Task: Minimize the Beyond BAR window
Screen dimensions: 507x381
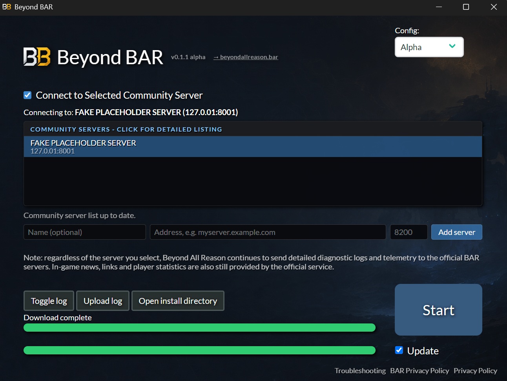Action: click(x=439, y=7)
